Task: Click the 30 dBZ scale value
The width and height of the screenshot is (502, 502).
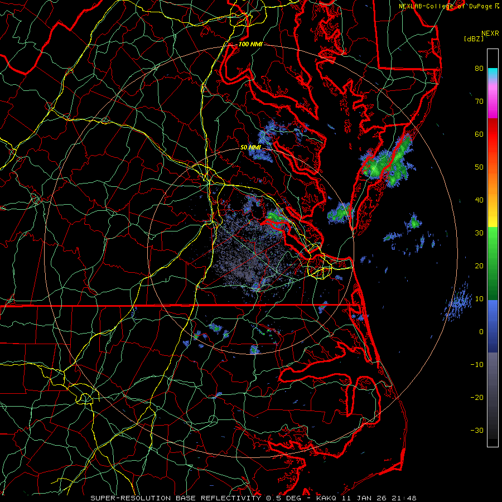Action: [x=479, y=233]
